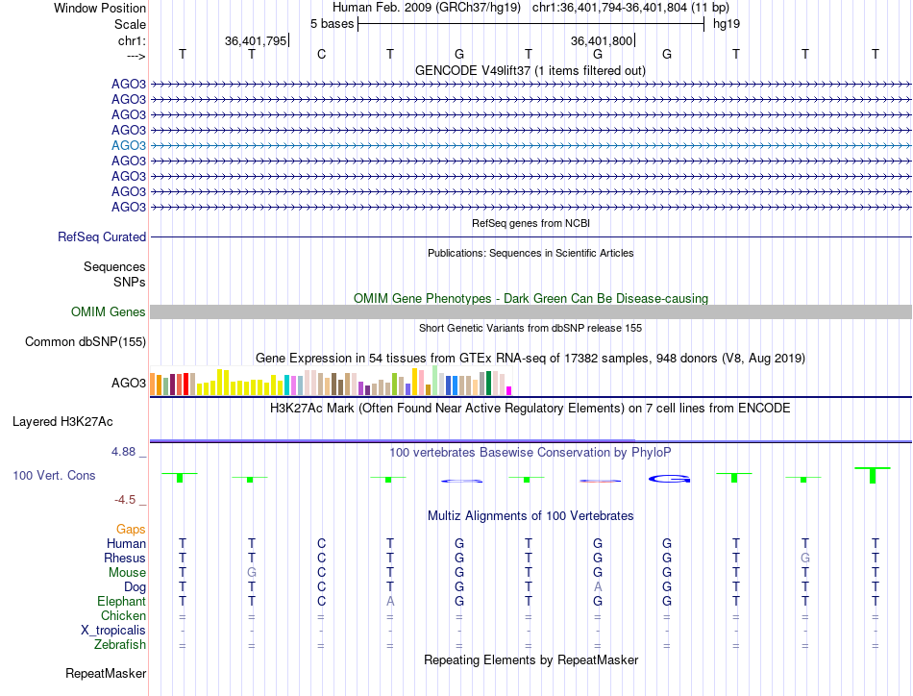Image resolution: width=913 pixels, height=696 pixels.
Task: Click the OMIM Genes label
Action: point(109,311)
